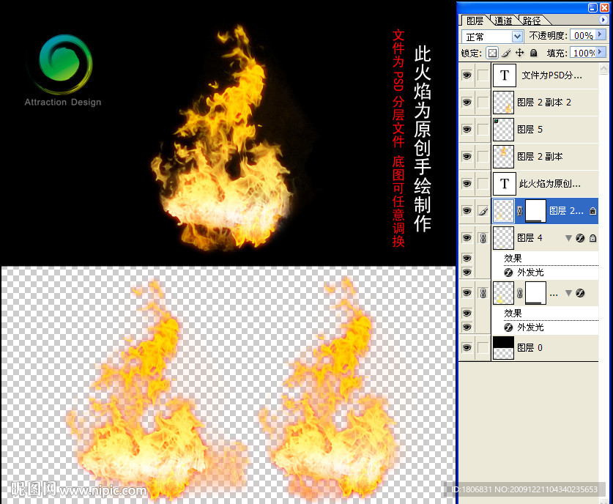Viewport: 613px width, 504px height.
Task: Open the opacity 不透明度 slider arrow
Action: (x=601, y=34)
